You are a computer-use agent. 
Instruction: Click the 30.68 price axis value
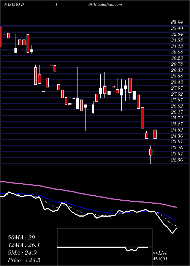[177, 52]
